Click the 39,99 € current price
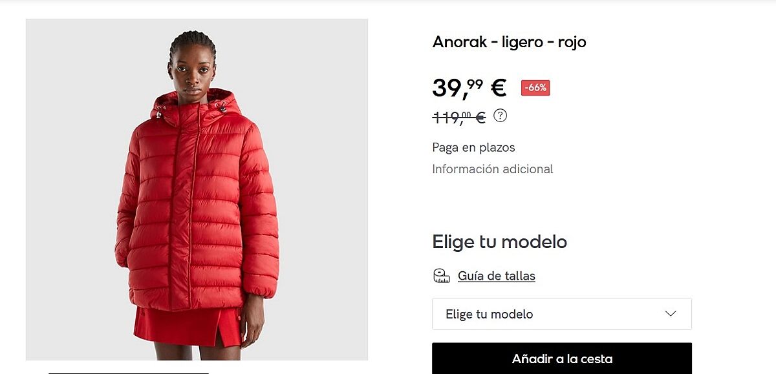 [469, 88]
